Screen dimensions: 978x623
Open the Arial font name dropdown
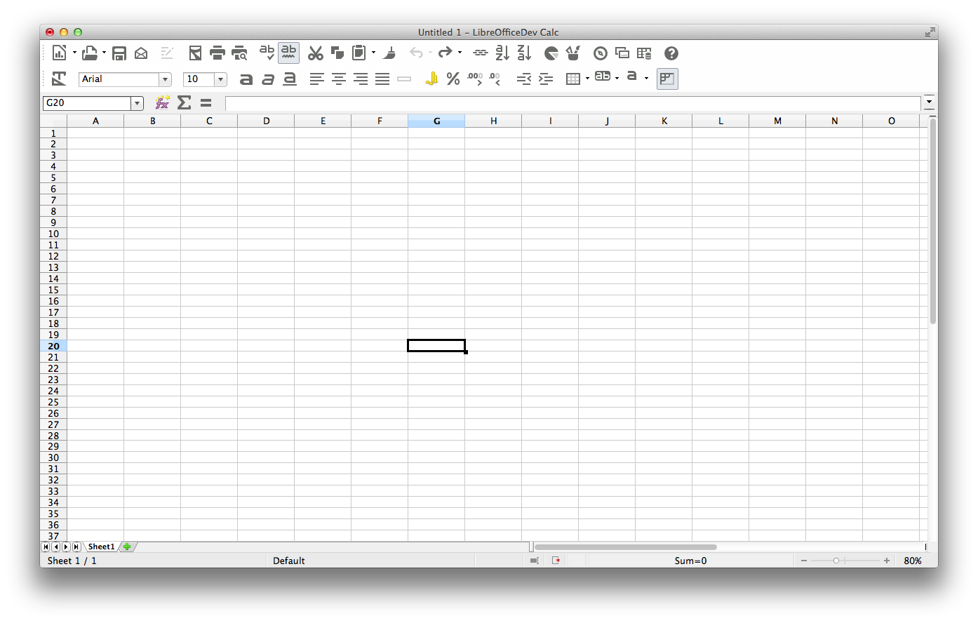165,79
